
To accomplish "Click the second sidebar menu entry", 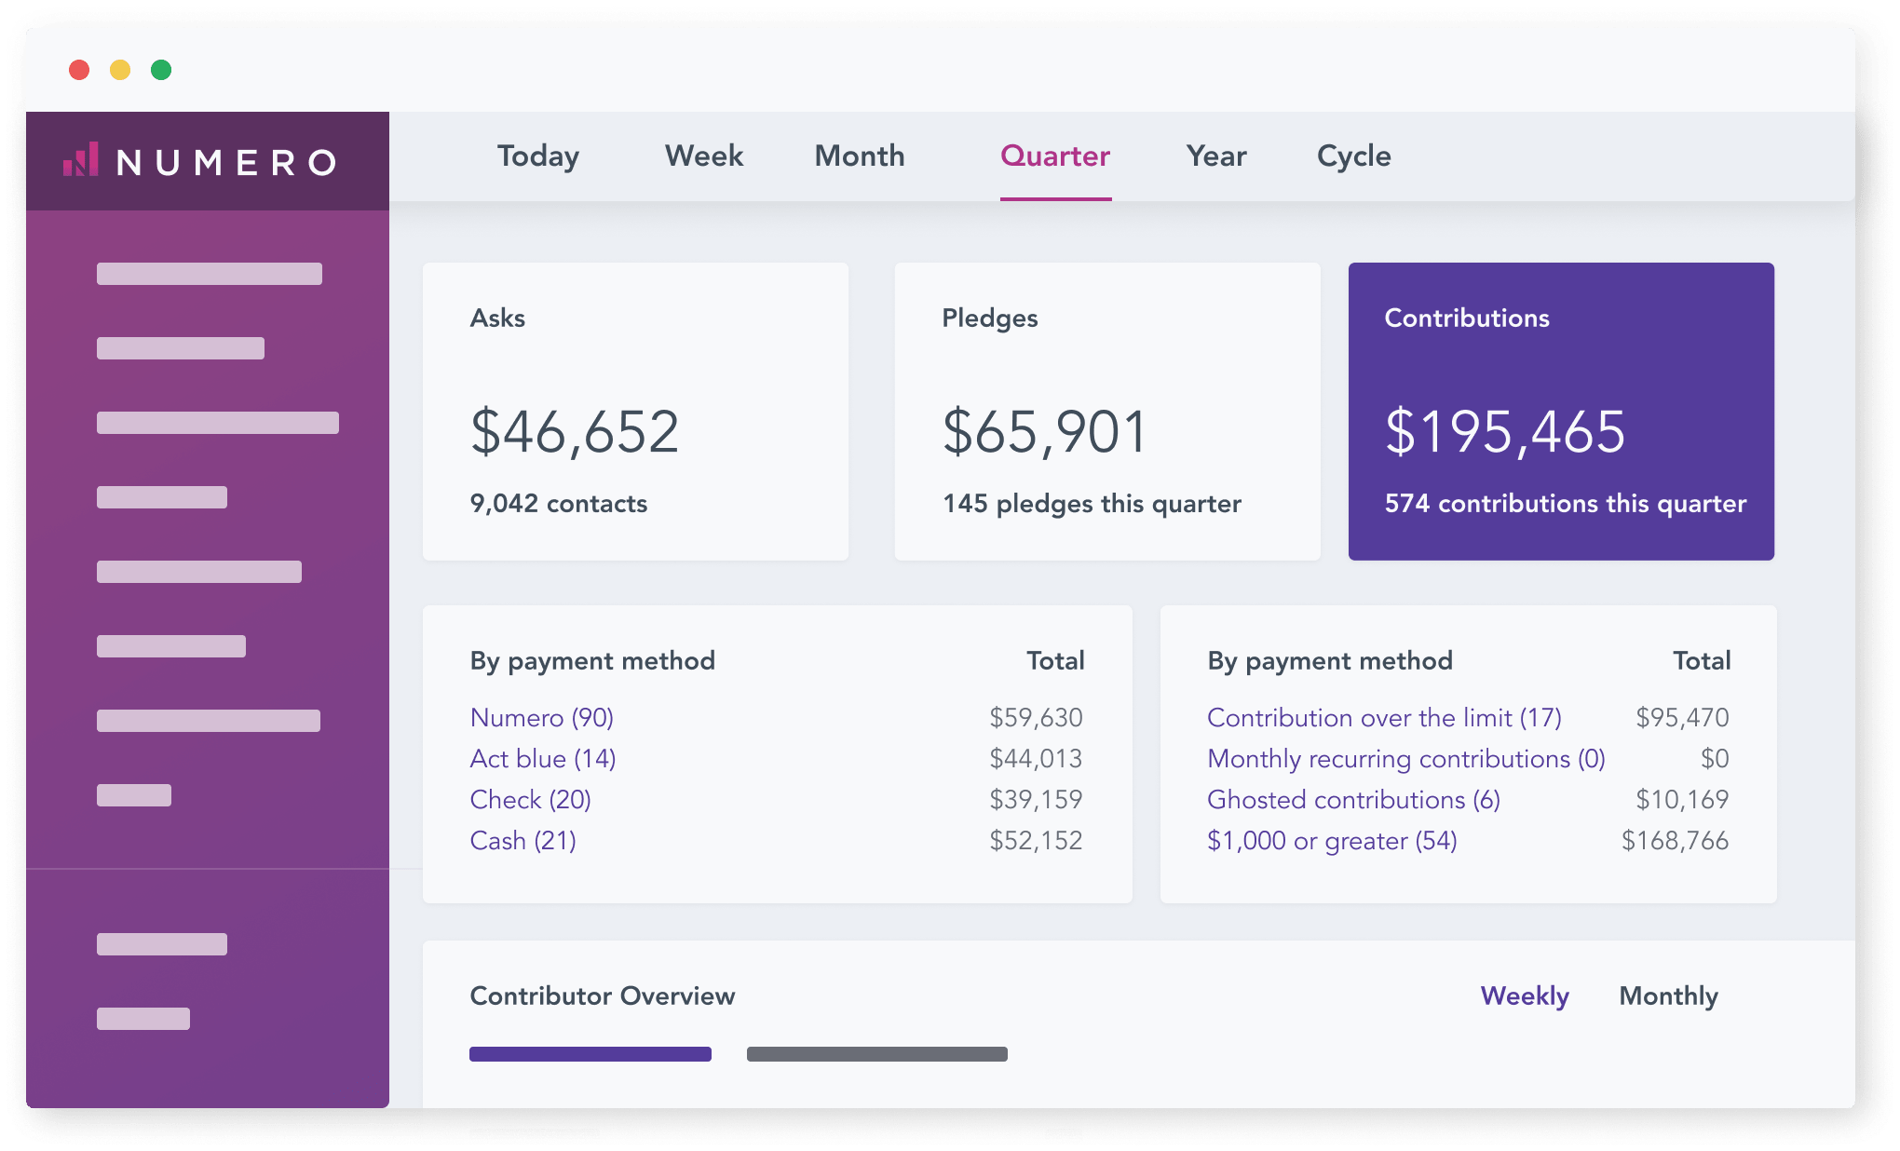I will (182, 349).
